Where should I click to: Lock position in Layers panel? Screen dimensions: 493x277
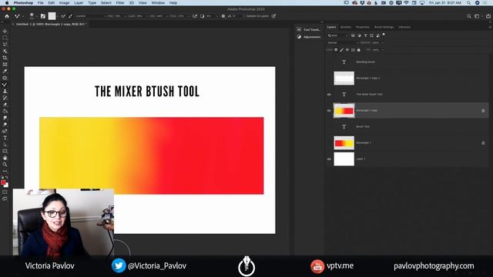(x=347, y=49)
